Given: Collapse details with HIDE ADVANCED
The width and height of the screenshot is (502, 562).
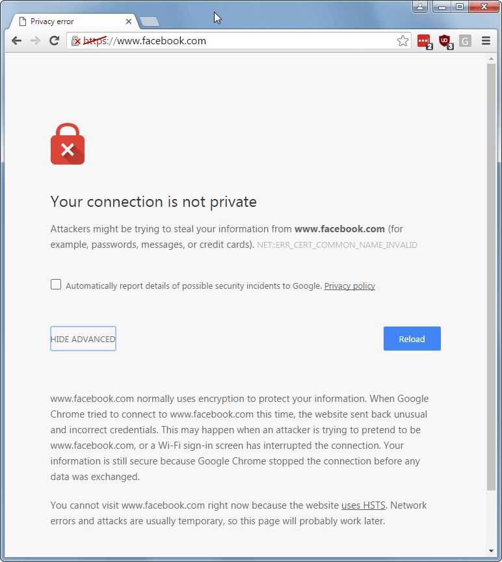Looking at the screenshot, I should (x=83, y=338).
